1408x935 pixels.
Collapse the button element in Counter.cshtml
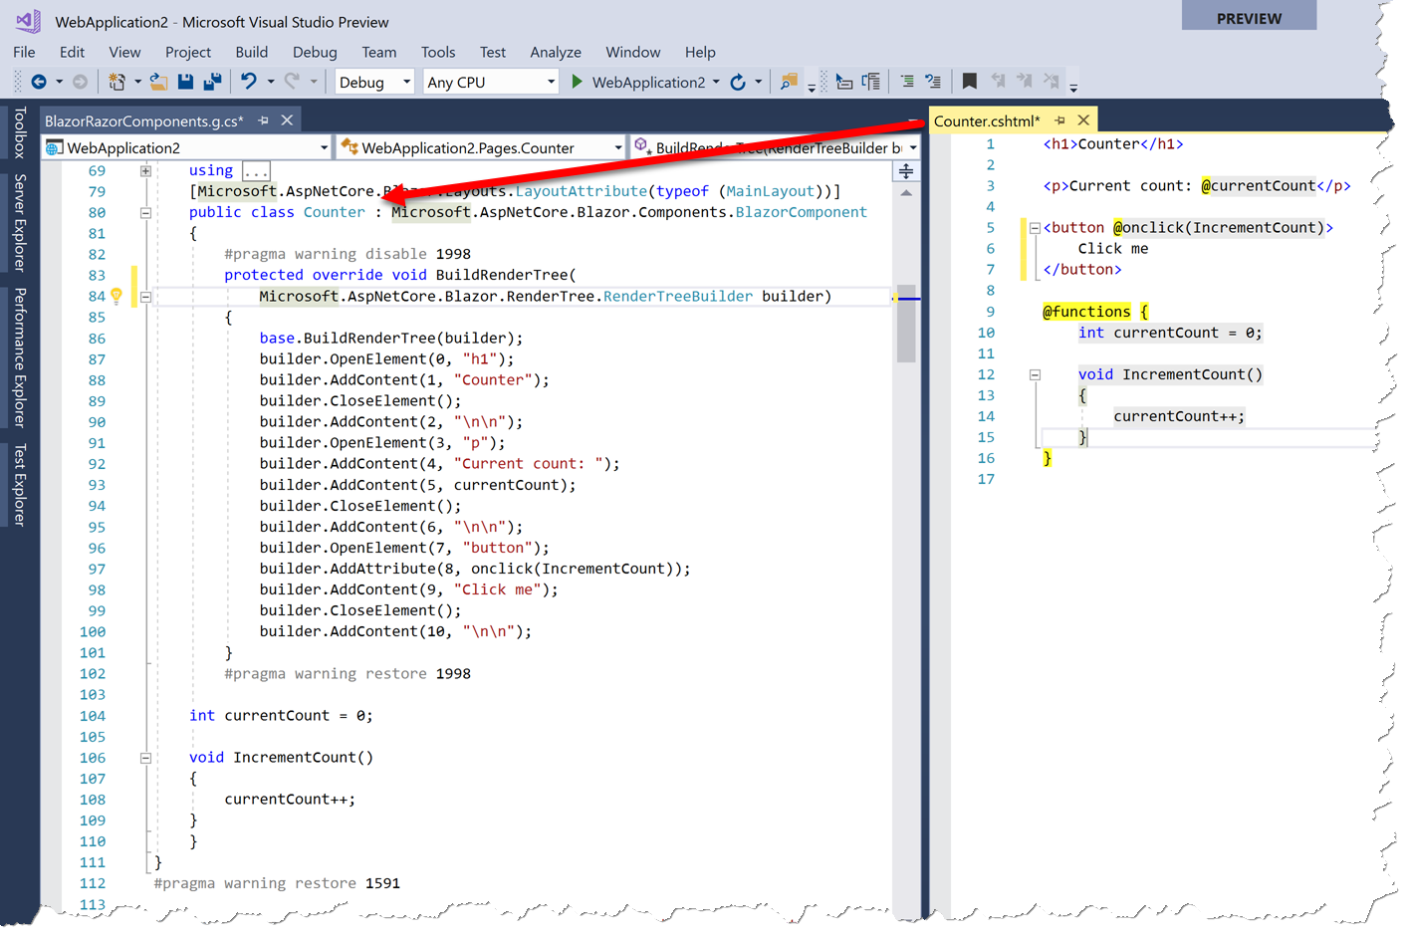point(1035,228)
